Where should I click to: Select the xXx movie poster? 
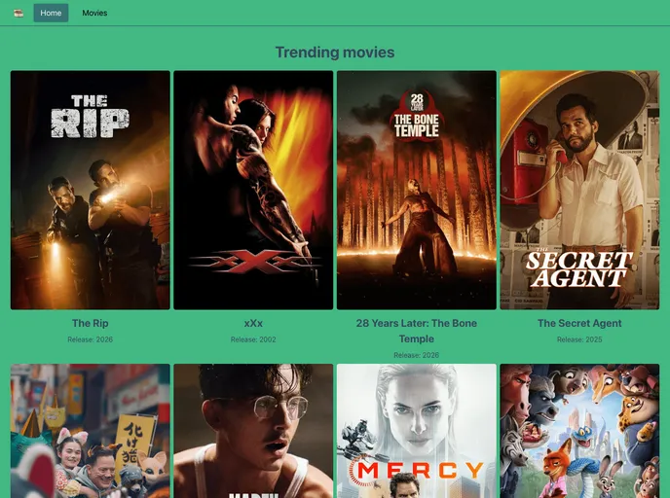point(253,190)
